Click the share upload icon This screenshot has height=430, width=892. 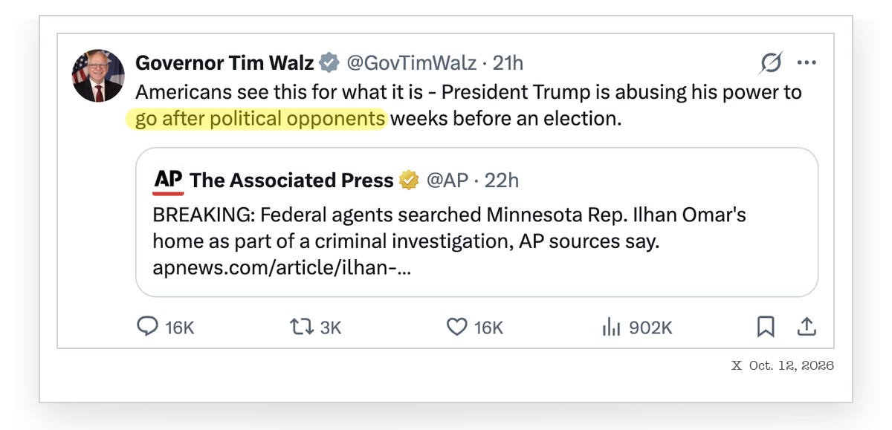pos(807,327)
